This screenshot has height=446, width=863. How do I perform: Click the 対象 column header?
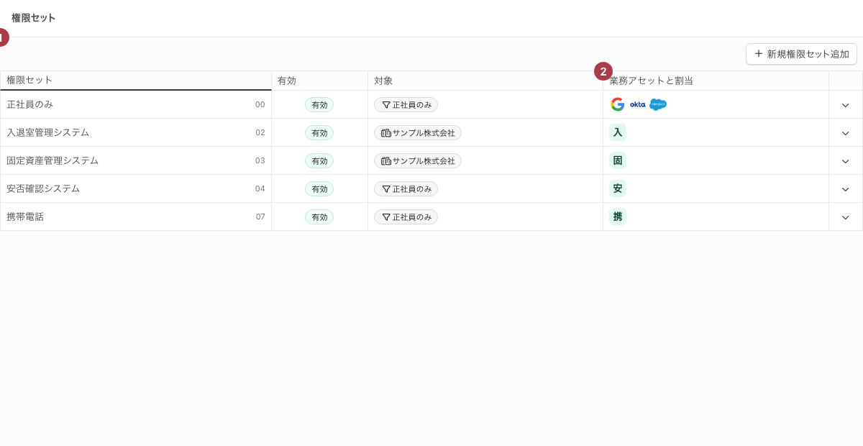(x=485, y=81)
